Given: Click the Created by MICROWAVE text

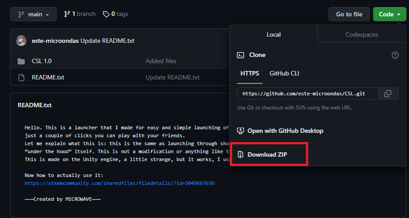Looking at the screenshot, I should pos(63,199).
